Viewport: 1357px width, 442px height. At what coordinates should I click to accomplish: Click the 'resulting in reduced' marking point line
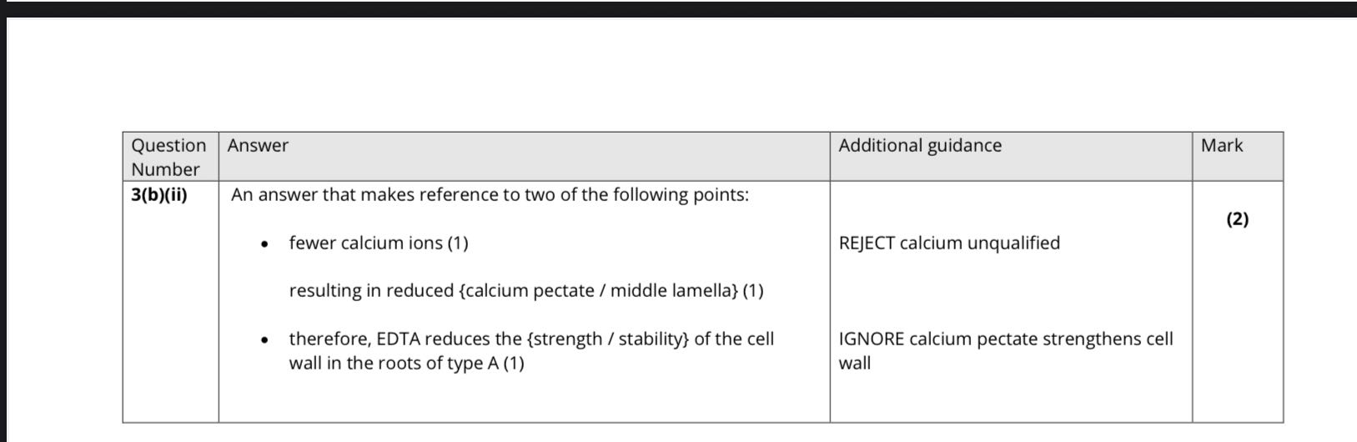pyautogui.click(x=525, y=291)
